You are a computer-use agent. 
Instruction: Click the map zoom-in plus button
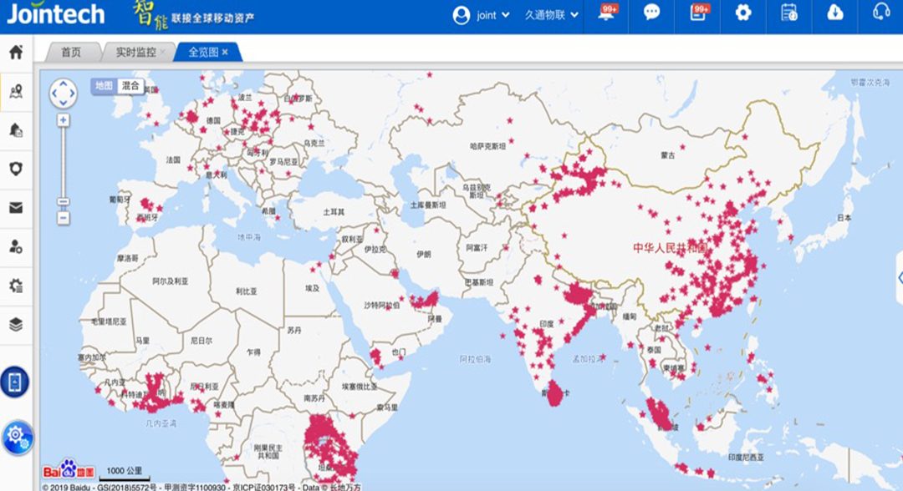click(64, 120)
